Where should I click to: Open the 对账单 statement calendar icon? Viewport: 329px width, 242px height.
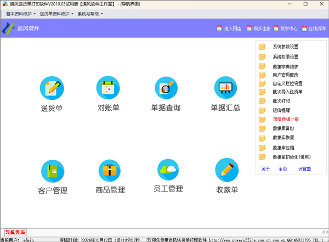click(108, 88)
